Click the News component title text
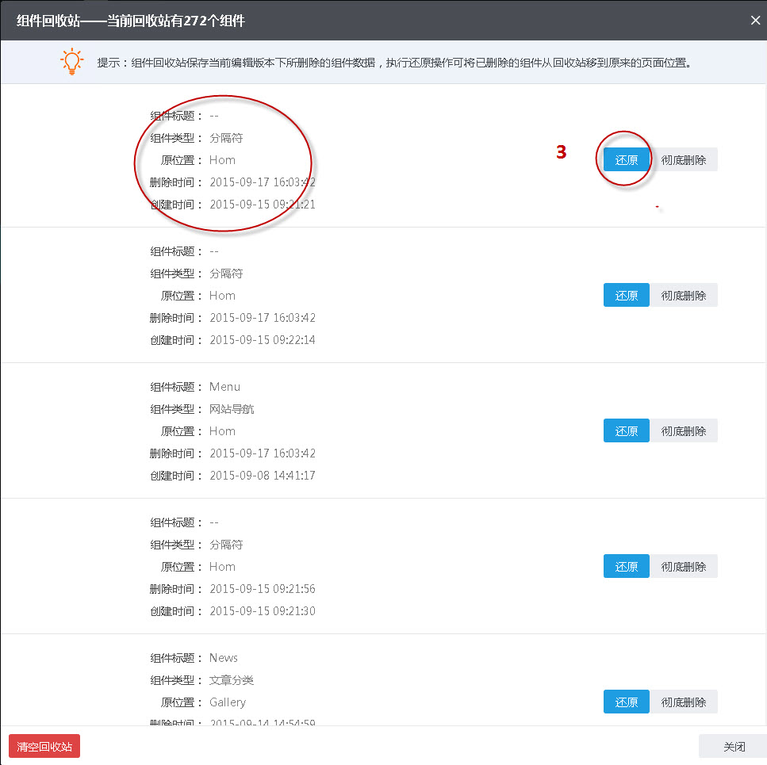Screen dimensions: 767x765 224,658
